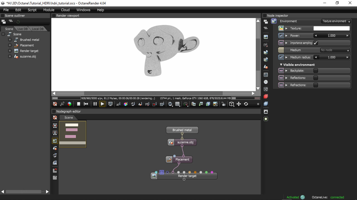Toggle the render priority monitor icon

click(110, 104)
